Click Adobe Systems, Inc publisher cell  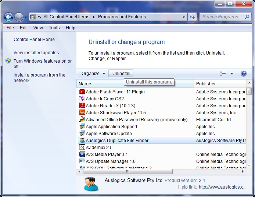click(x=216, y=113)
